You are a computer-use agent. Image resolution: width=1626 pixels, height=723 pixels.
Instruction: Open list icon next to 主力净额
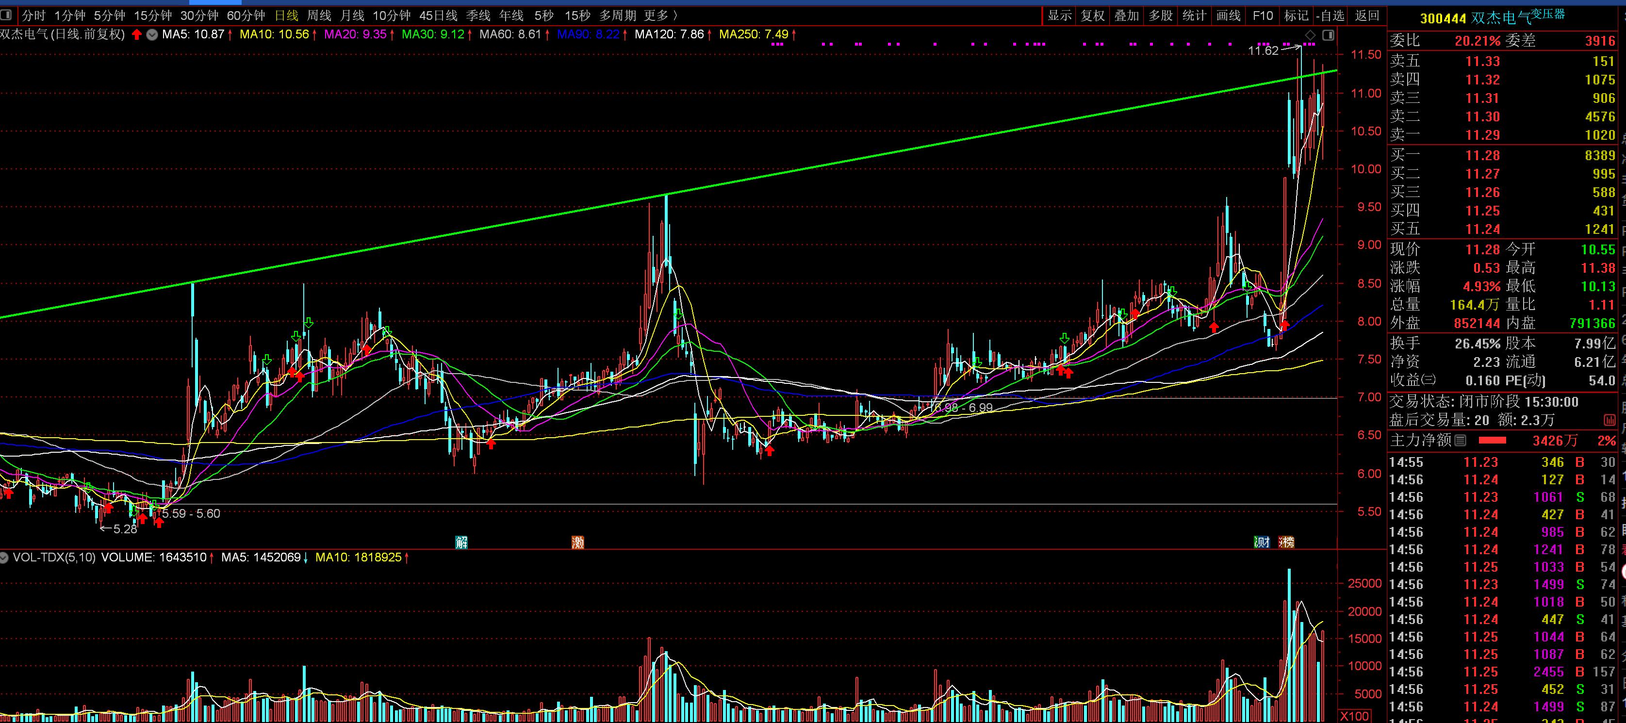point(1460,441)
